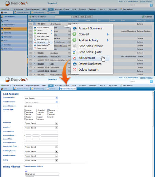Click the Leads icon in the CRM sidebar
Image resolution: width=155 pixels, height=177 pixels.
coord(2,21)
